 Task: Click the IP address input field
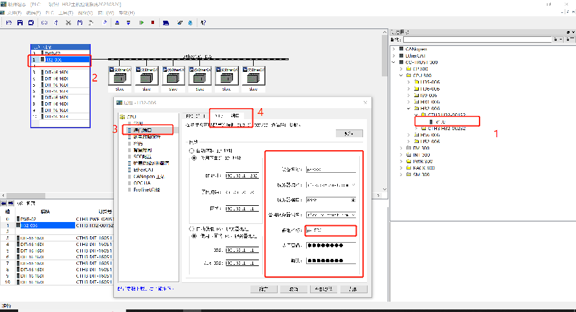pyautogui.click(x=242, y=175)
